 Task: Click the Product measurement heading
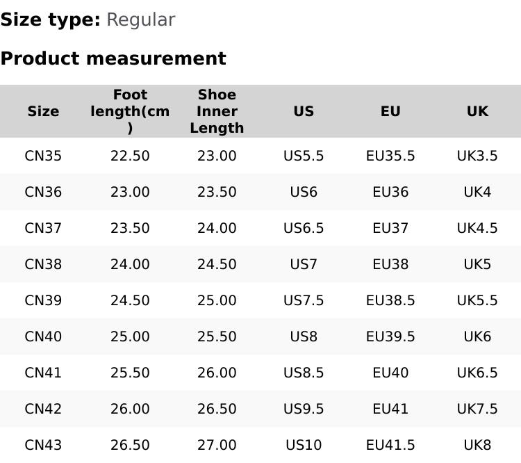(113, 58)
